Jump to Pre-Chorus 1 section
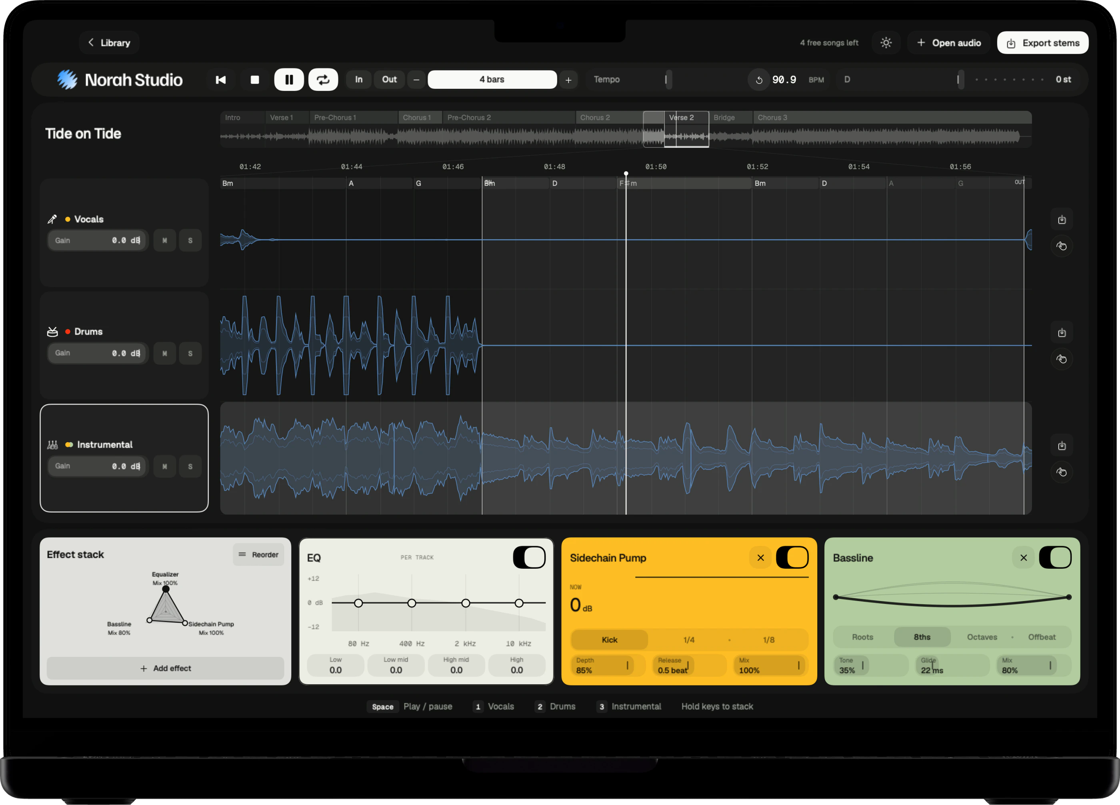Viewport: 1120px width, 805px height. click(354, 118)
